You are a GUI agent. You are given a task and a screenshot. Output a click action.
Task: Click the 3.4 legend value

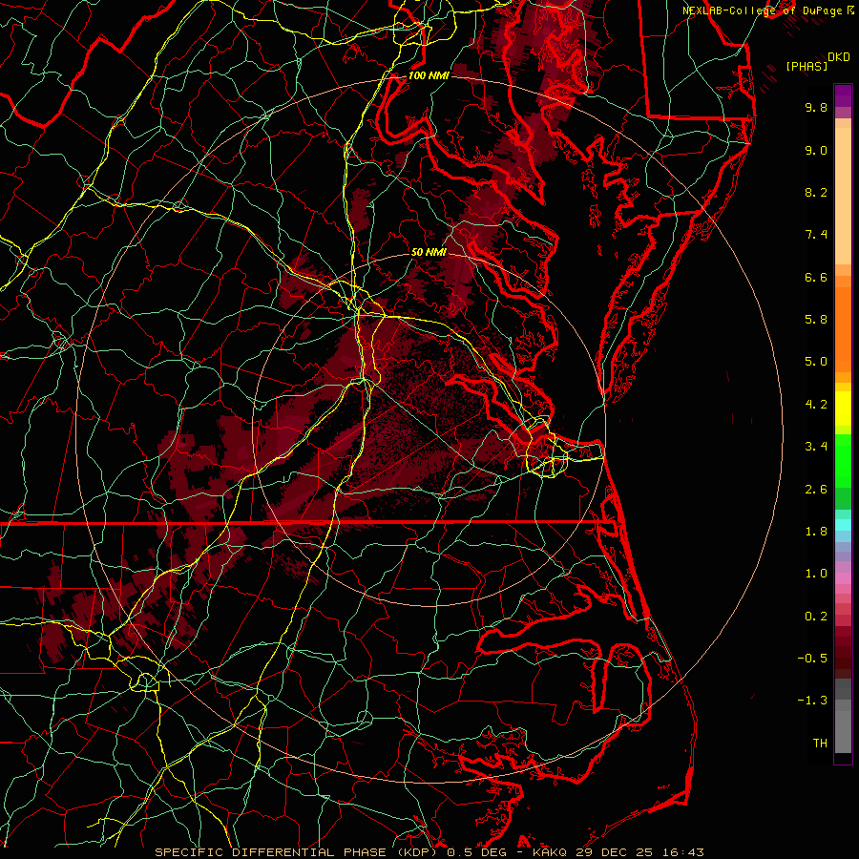pyautogui.click(x=816, y=447)
